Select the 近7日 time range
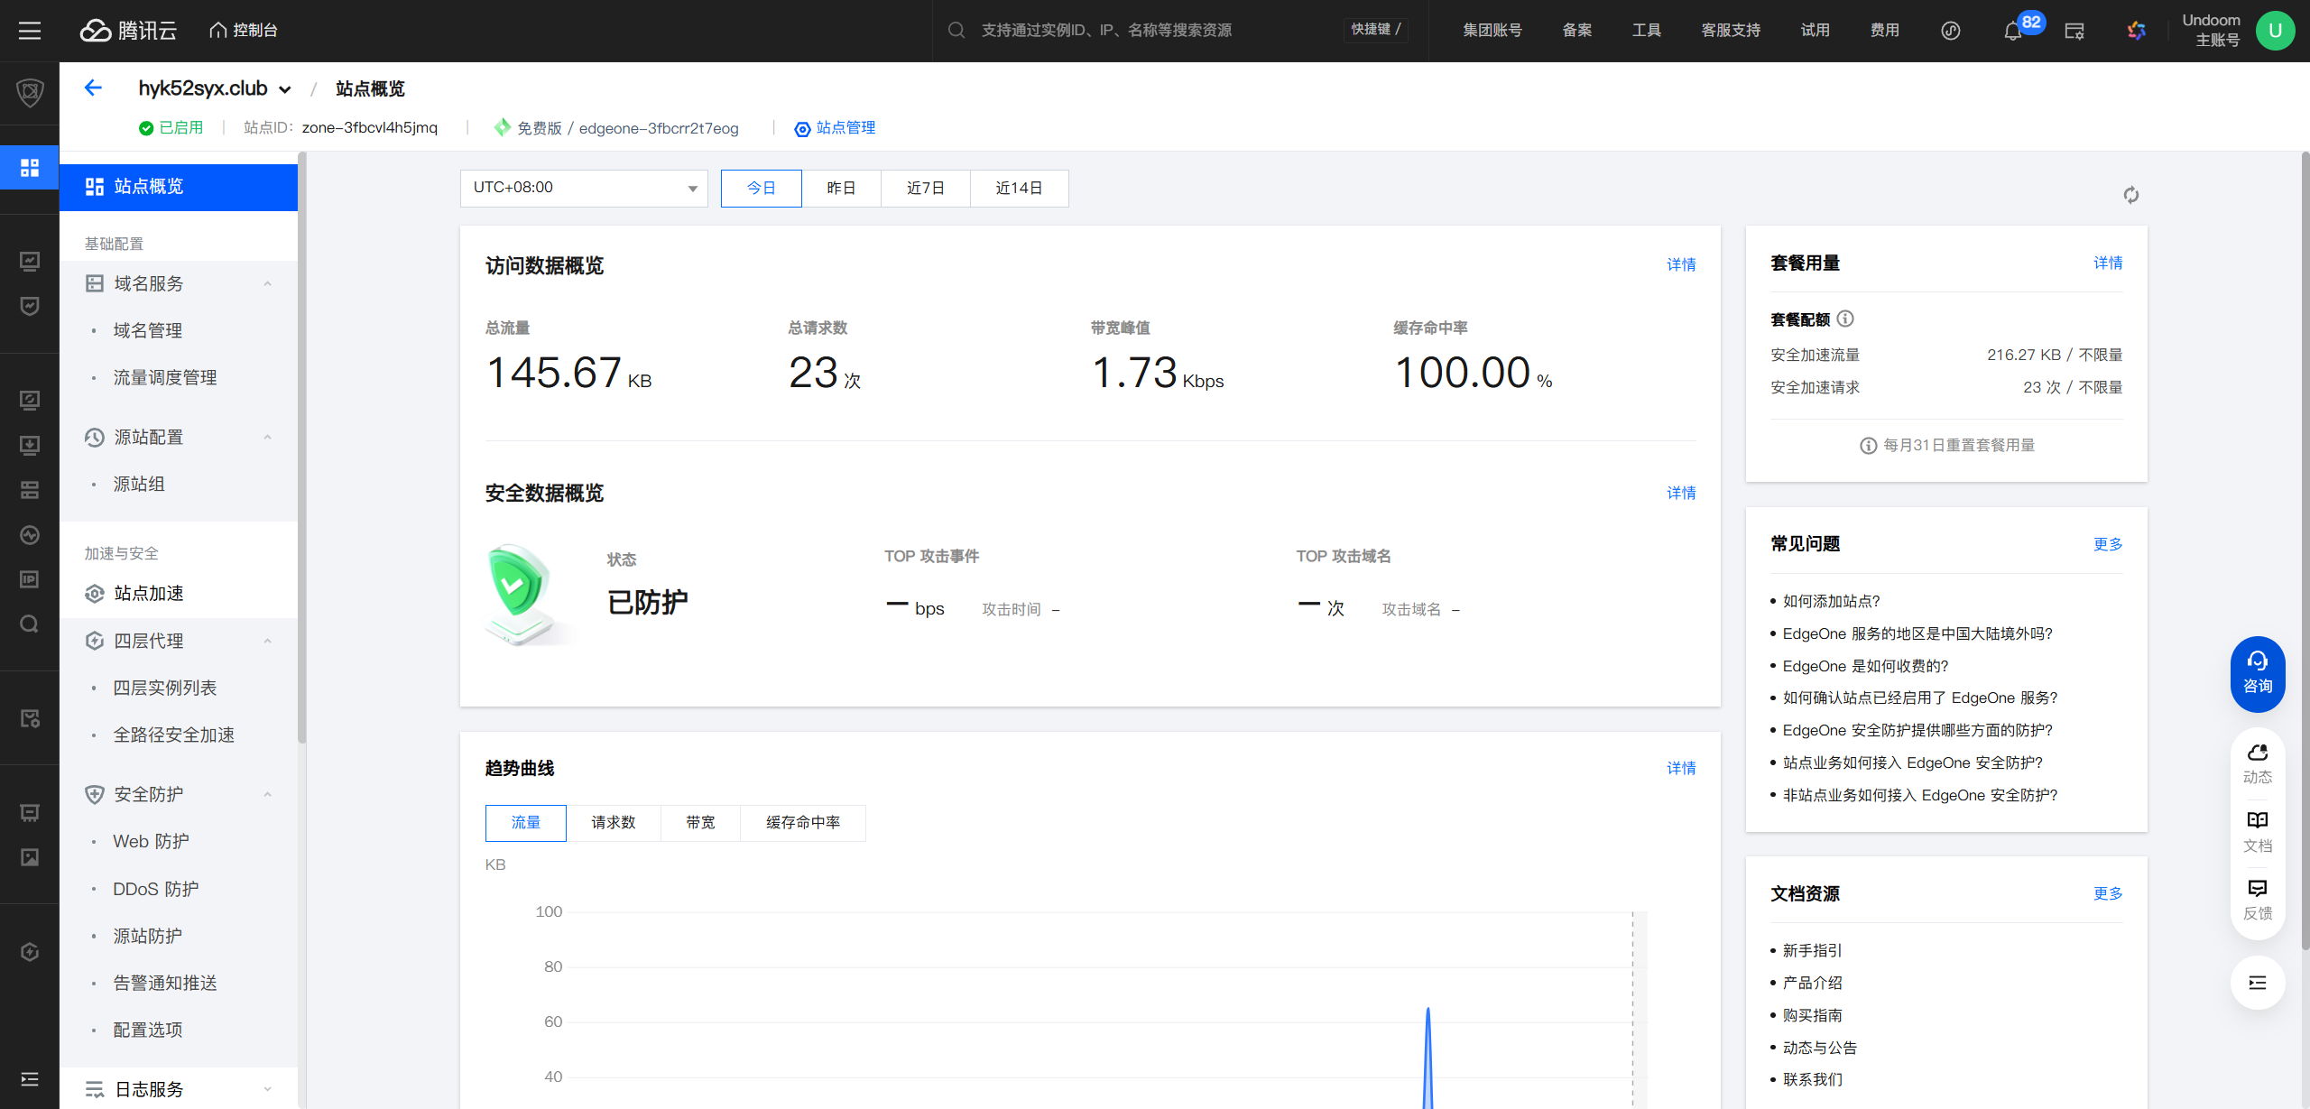The image size is (2310, 1109). (x=925, y=188)
